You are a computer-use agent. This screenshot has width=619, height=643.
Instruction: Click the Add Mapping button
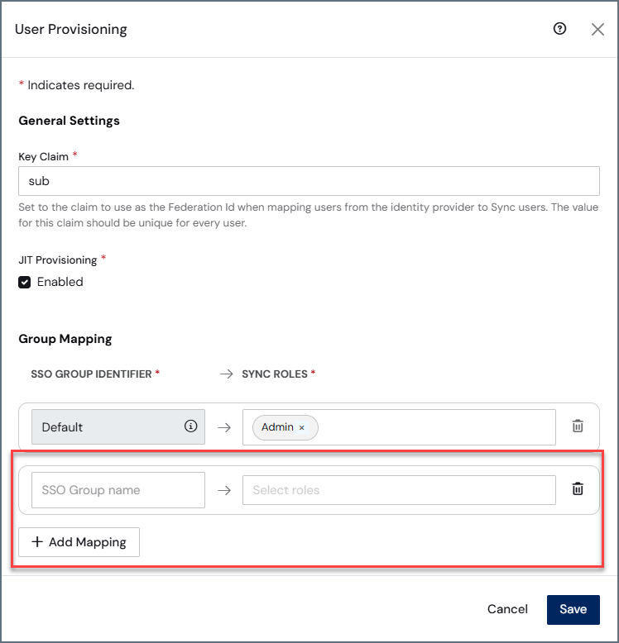click(79, 542)
